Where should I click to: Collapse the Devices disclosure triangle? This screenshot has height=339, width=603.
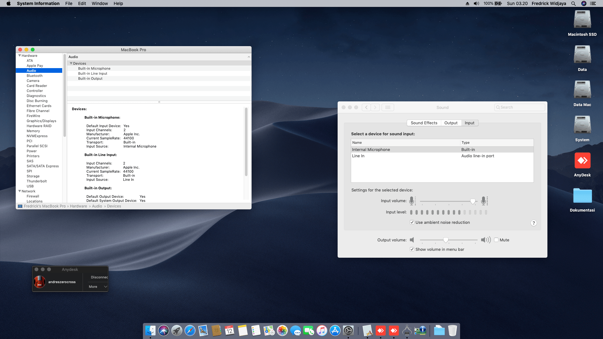pyautogui.click(x=71, y=63)
